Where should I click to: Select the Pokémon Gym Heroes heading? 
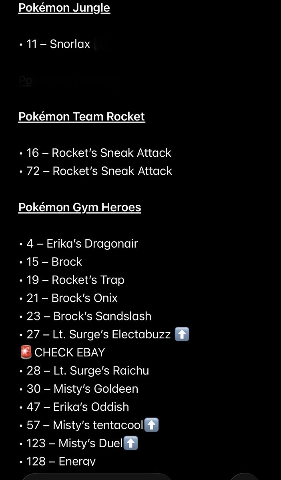click(80, 207)
